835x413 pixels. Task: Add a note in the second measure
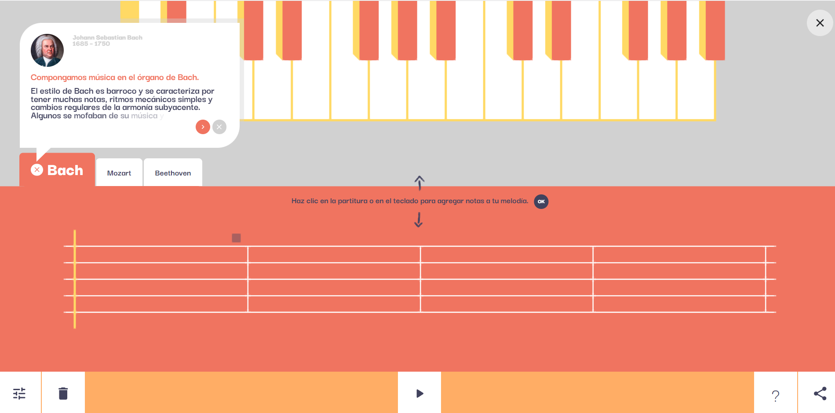(x=334, y=279)
